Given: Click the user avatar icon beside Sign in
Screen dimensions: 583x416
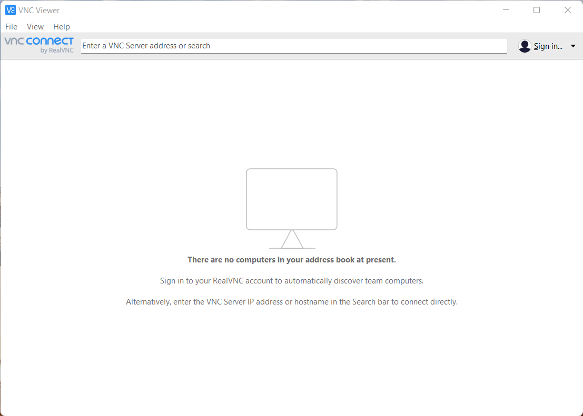Looking at the screenshot, I should (525, 46).
